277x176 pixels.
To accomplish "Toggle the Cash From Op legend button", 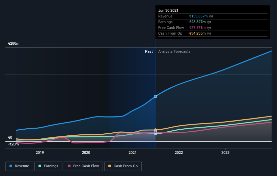I will [x=123, y=166].
